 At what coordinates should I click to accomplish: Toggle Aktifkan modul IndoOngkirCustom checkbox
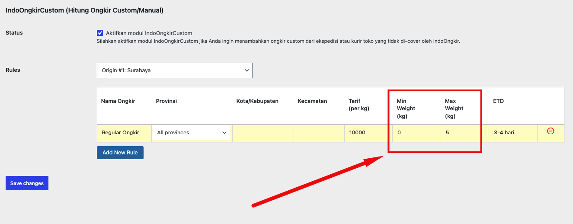100,33
